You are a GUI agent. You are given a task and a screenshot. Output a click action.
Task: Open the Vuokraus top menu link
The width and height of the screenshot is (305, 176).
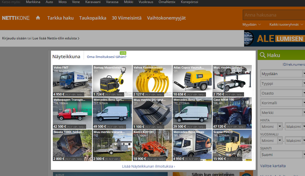point(146,2)
